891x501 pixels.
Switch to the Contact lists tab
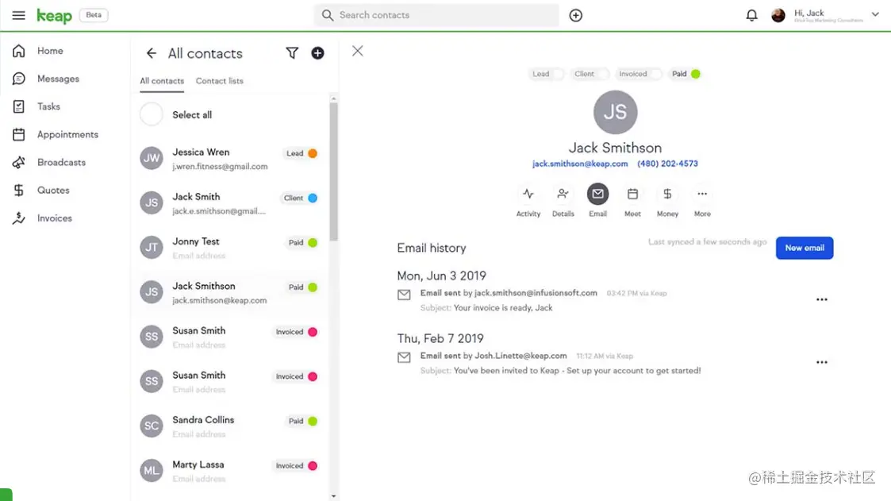(x=219, y=81)
